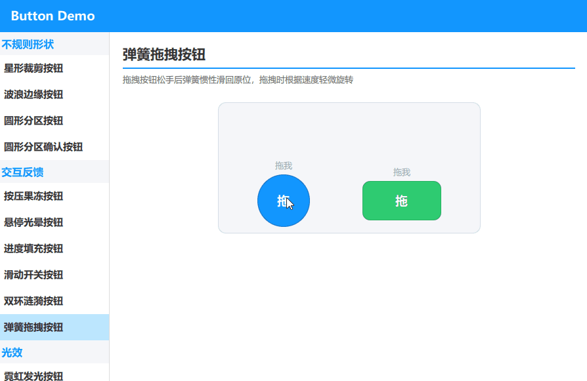This screenshot has height=381, width=587.
Task: Click 拖我 label above blue circle
Action: click(284, 165)
